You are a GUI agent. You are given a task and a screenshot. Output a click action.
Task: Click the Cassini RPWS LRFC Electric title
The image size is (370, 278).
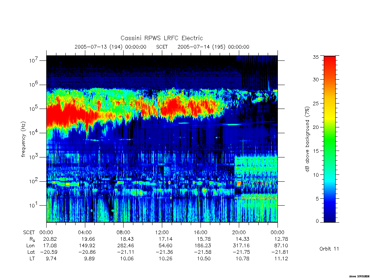tap(162, 38)
